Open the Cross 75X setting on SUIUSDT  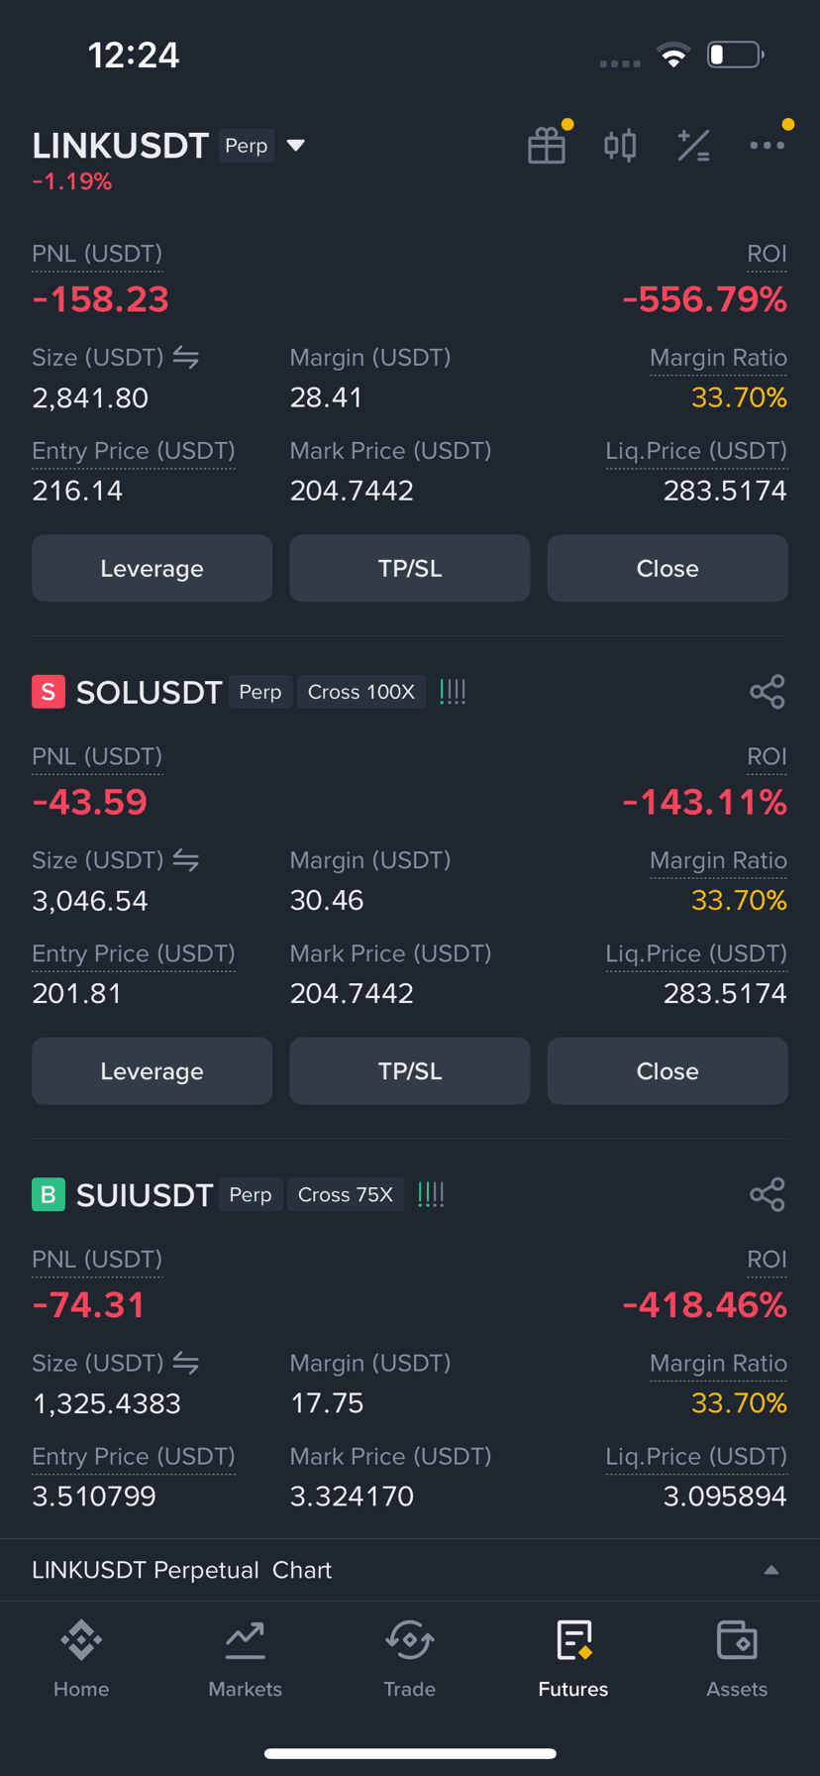click(x=346, y=1194)
